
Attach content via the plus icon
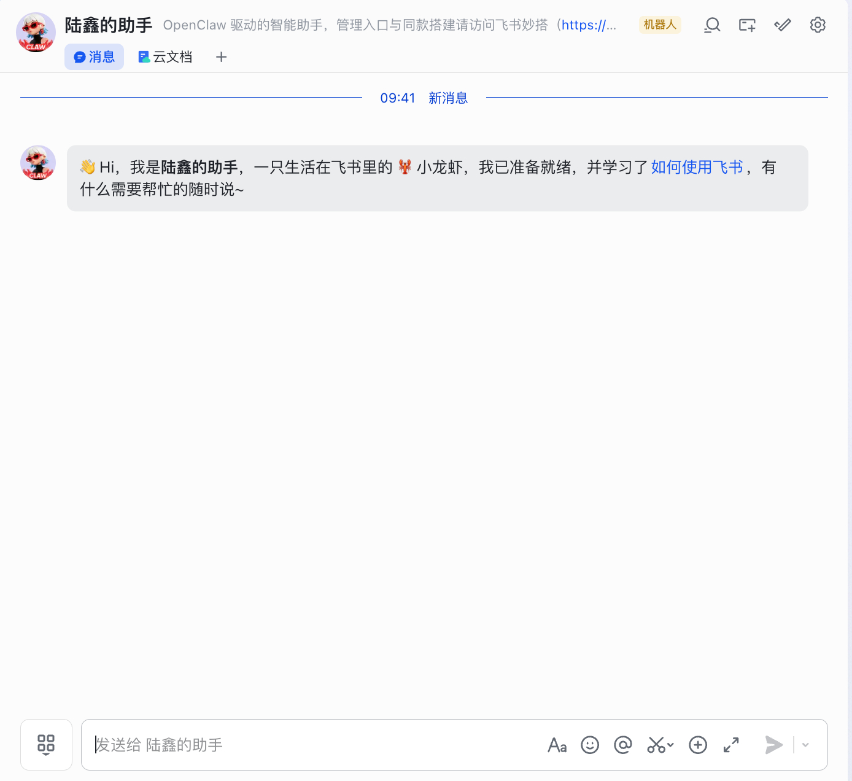coord(698,745)
